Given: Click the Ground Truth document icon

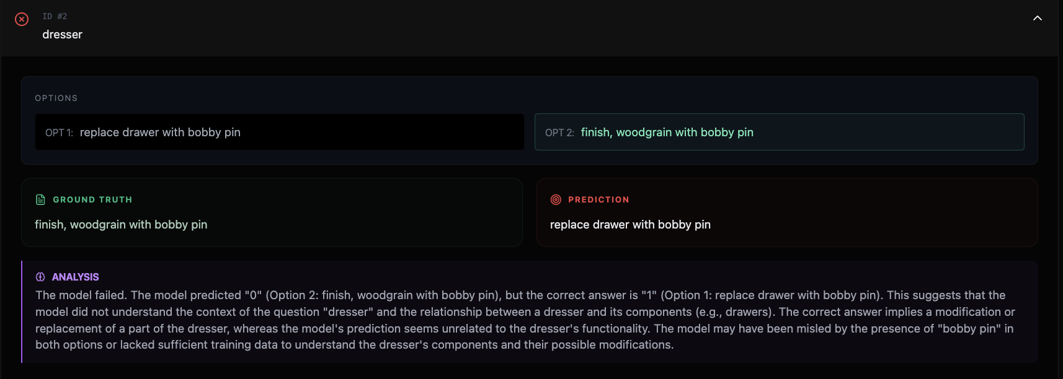Looking at the screenshot, I should (40, 199).
